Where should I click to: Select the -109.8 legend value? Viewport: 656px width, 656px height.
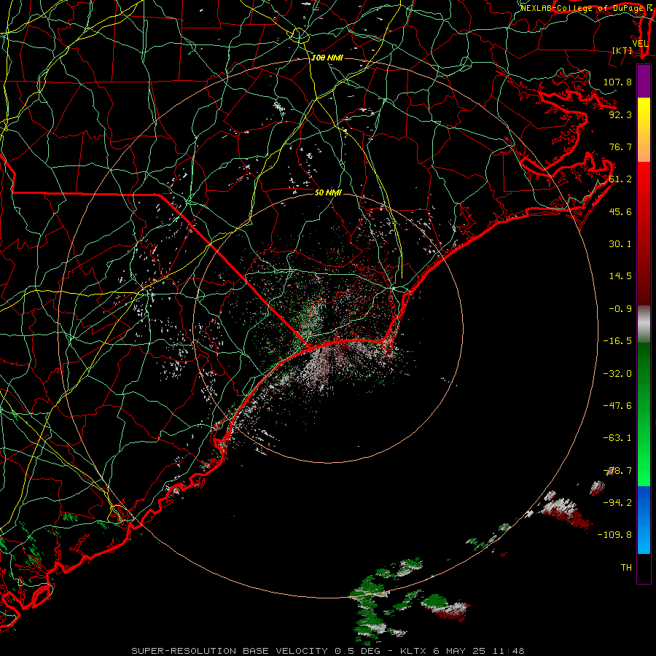tap(614, 534)
